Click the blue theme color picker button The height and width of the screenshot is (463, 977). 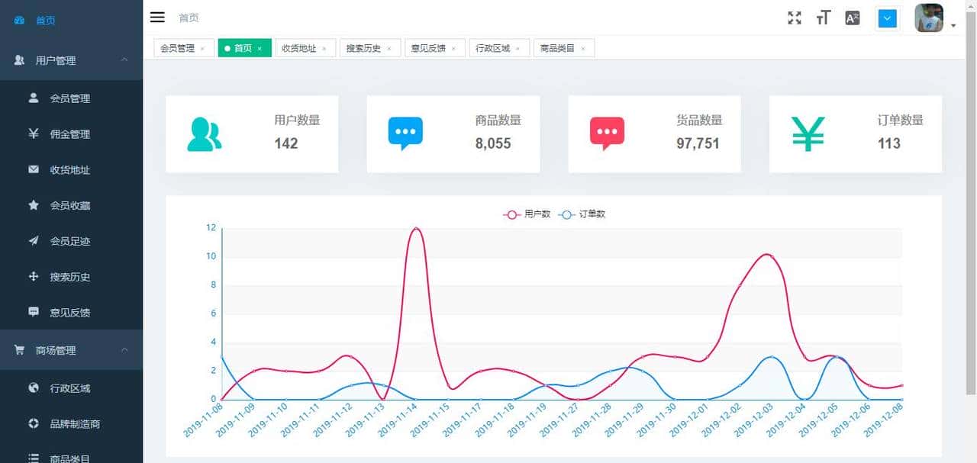click(x=887, y=18)
